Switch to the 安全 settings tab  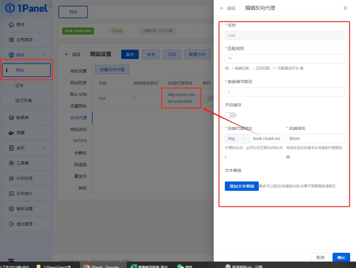pos(151,54)
